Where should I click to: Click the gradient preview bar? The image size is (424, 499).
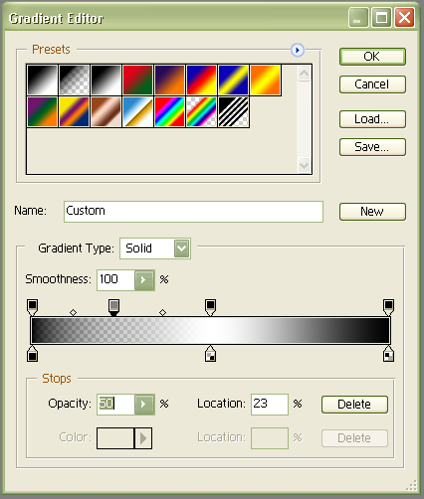[x=210, y=330]
